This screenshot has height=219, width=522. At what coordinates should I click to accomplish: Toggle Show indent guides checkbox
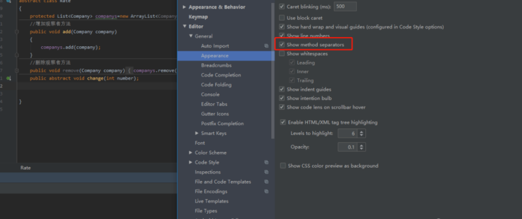pos(282,89)
